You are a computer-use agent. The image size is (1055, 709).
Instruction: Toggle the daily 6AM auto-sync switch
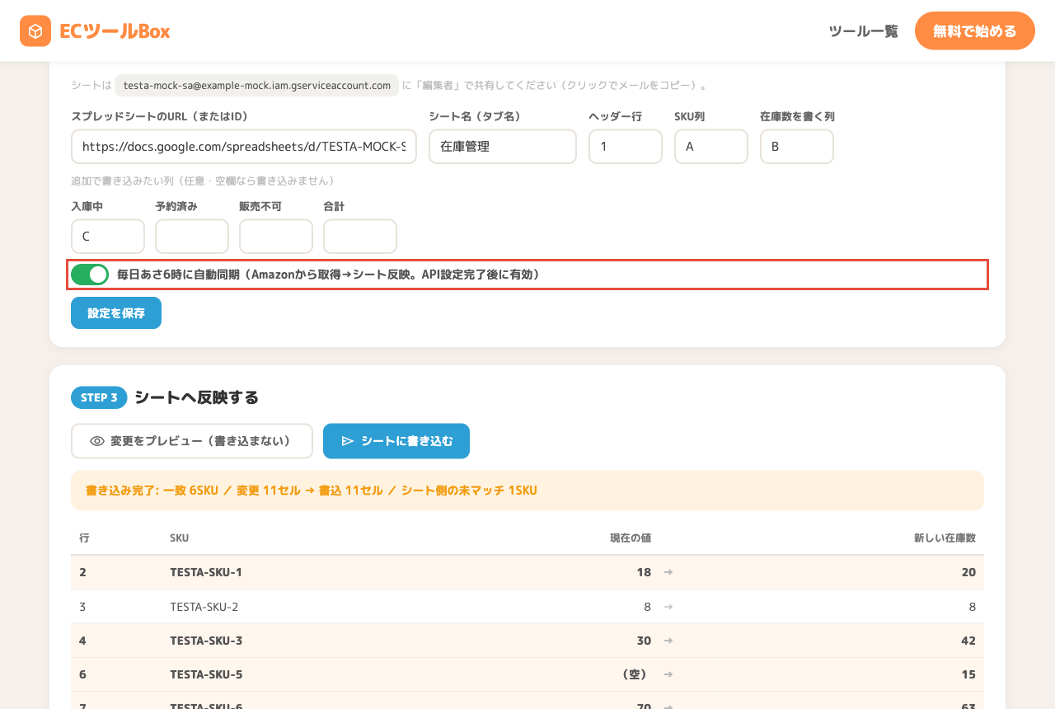(90, 275)
